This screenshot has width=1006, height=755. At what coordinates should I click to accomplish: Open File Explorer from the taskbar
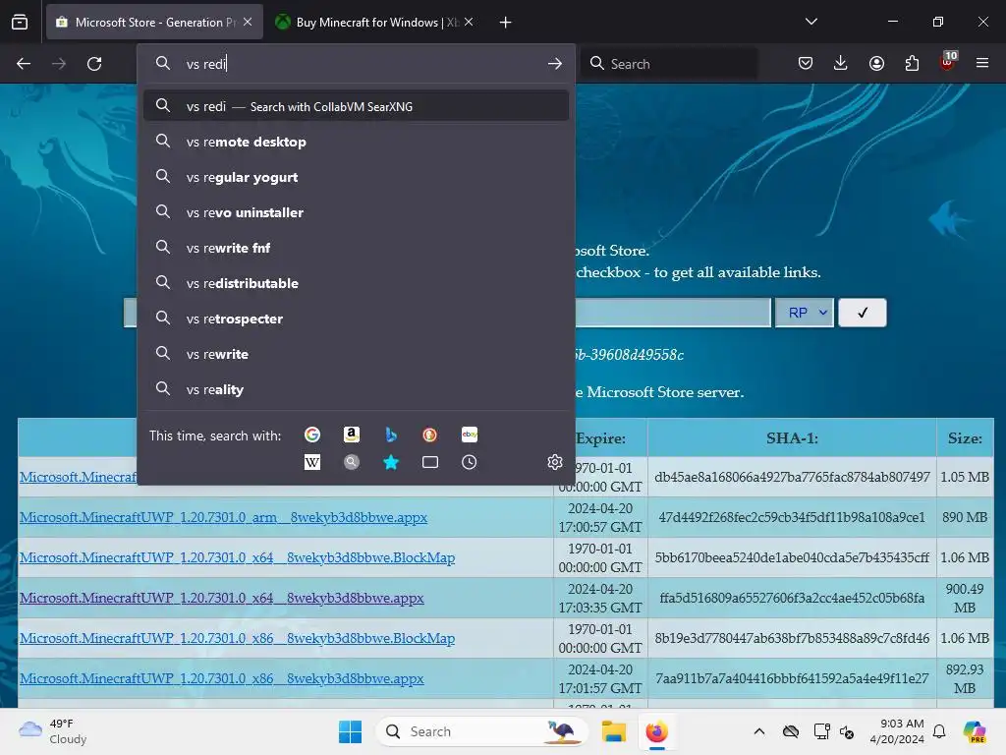coord(613,731)
